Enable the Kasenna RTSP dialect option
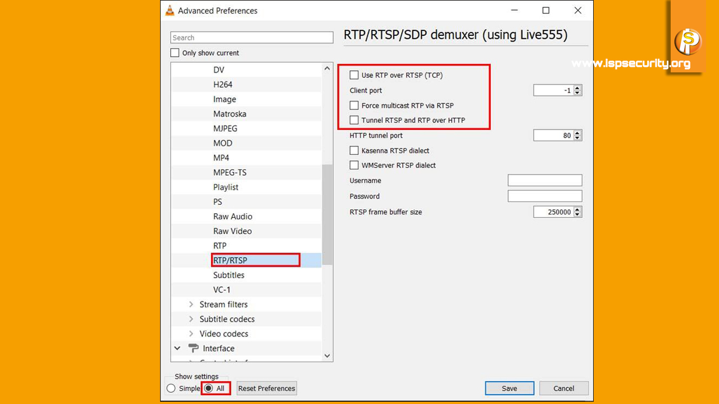This screenshot has height=404, width=719. pos(354,150)
